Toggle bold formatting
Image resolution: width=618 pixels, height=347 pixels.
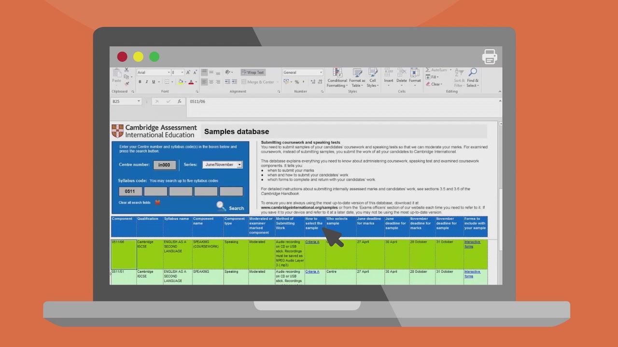[x=140, y=82]
